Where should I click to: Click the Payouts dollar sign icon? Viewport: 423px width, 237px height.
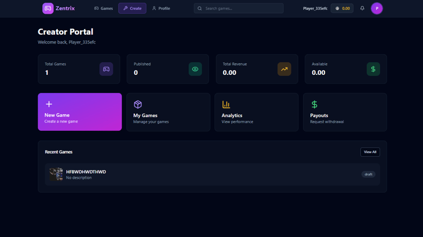pyautogui.click(x=314, y=104)
